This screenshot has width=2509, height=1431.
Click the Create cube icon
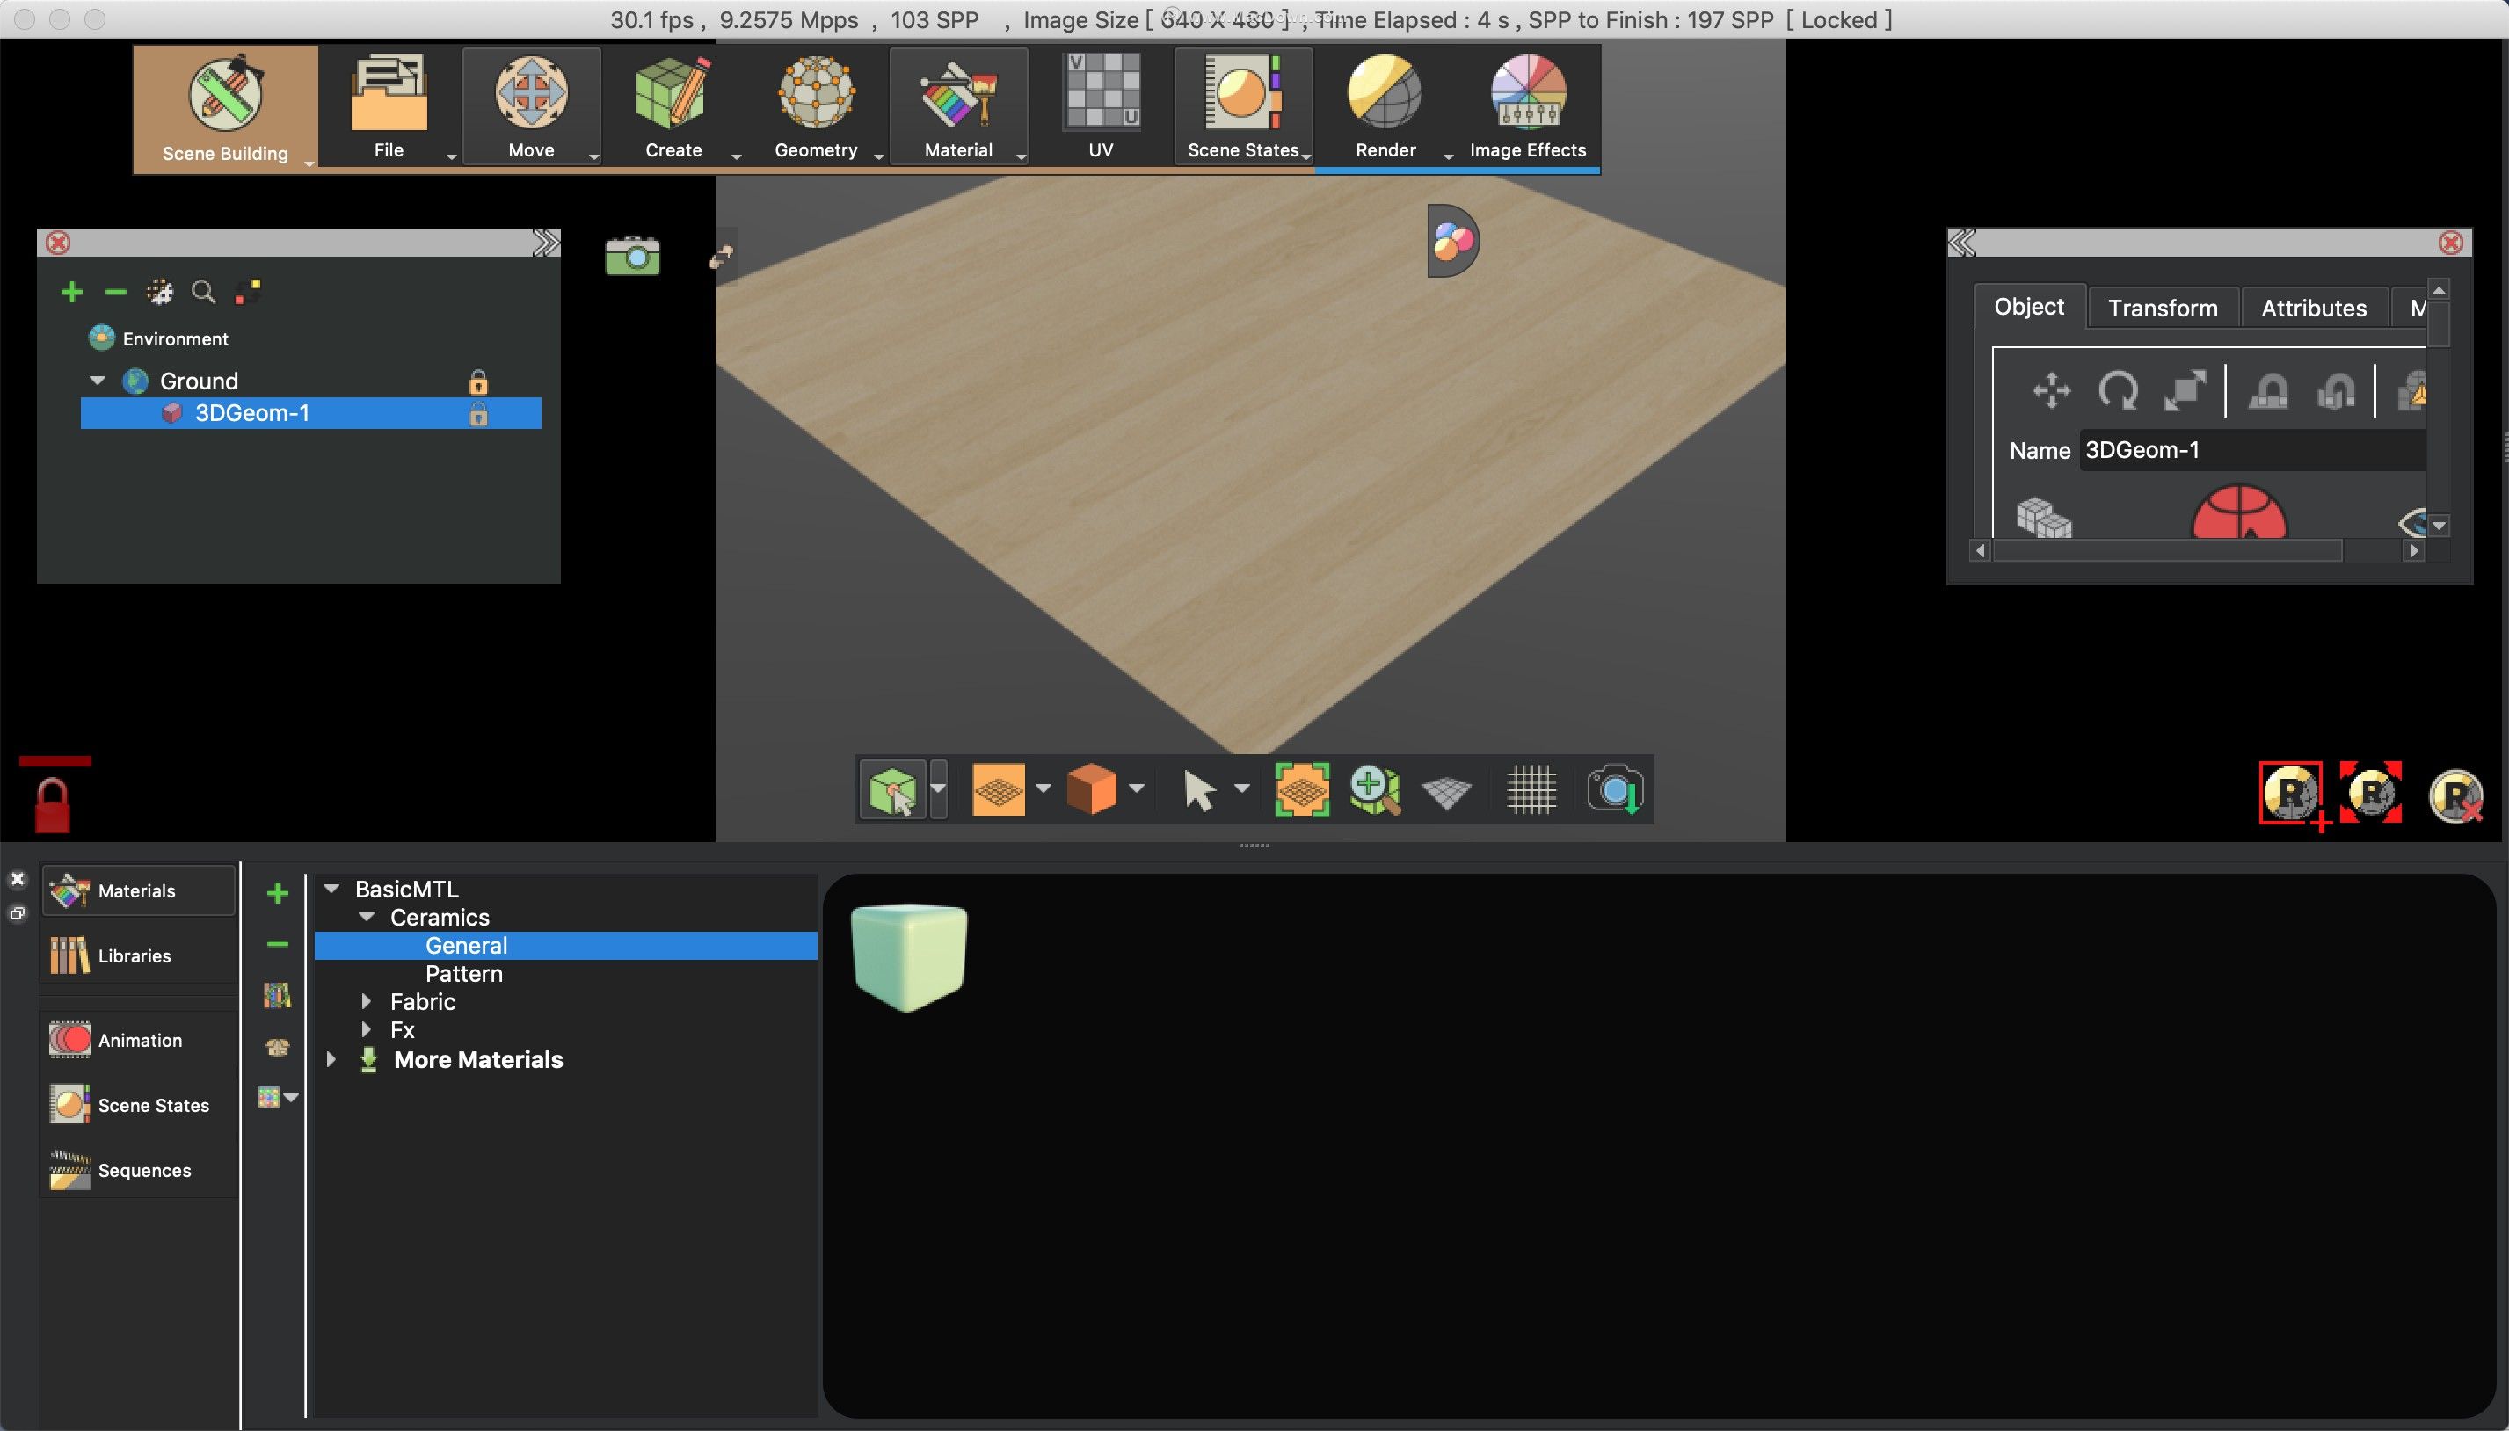[673, 94]
